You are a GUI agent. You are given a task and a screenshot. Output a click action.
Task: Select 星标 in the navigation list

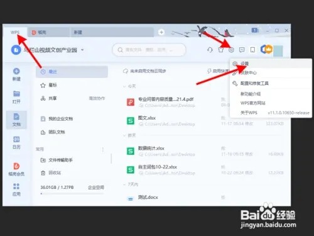pyautogui.click(x=72, y=85)
